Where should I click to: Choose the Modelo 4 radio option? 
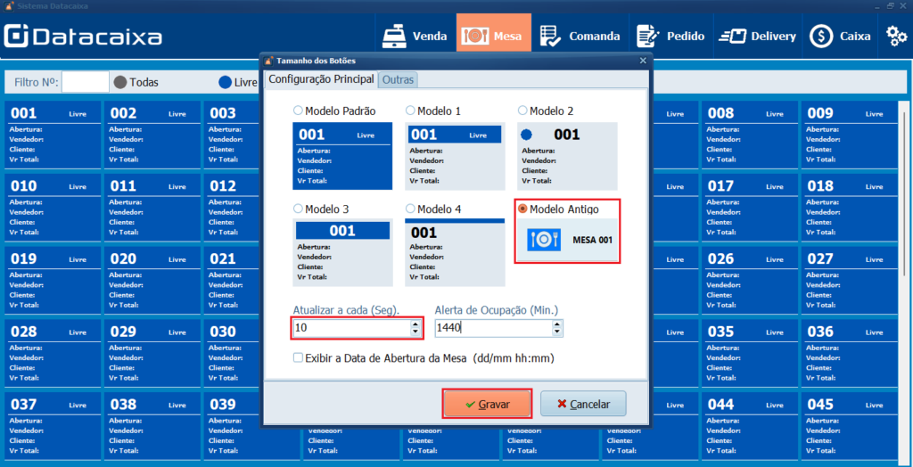click(x=410, y=208)
